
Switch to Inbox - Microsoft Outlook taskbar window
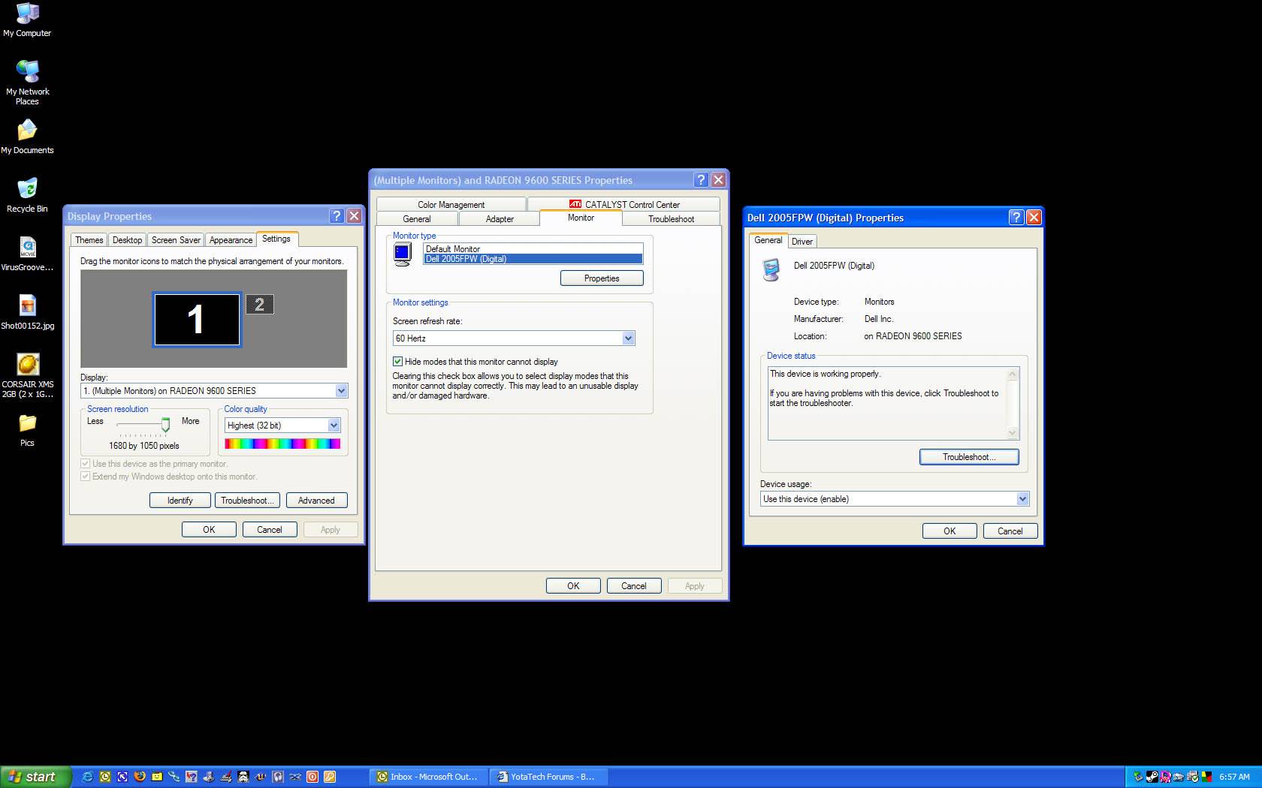tap(429, 777)
